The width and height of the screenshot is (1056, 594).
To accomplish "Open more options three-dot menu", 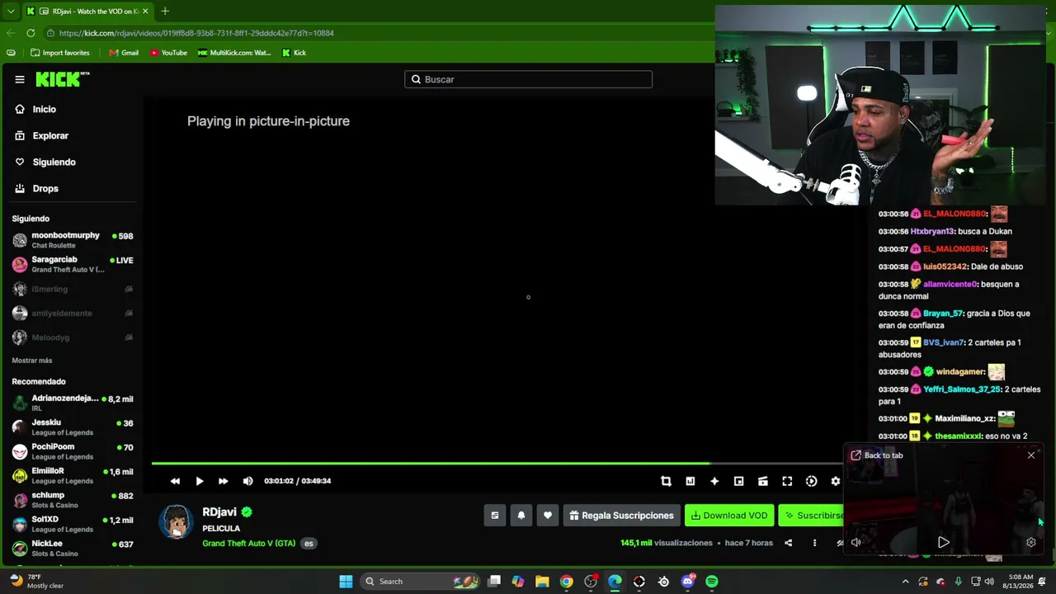I will 814,543.
